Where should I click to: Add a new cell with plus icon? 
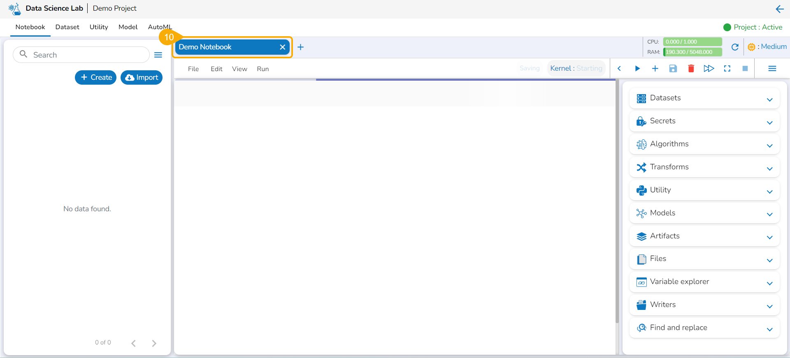(655, 69)
